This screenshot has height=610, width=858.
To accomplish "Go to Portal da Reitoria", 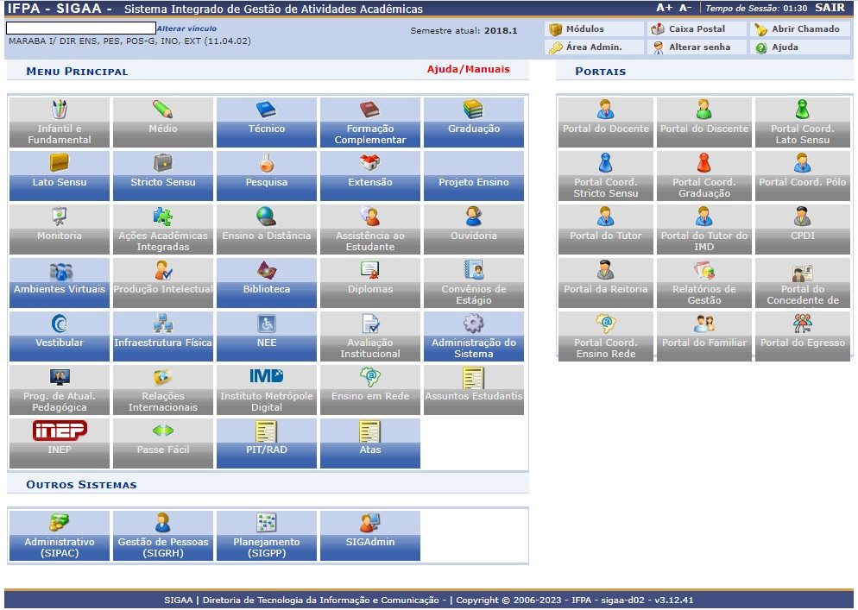I will [x=606, y=283].
